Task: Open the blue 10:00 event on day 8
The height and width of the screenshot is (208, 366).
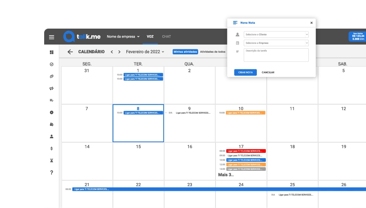Action: point(143,113)
